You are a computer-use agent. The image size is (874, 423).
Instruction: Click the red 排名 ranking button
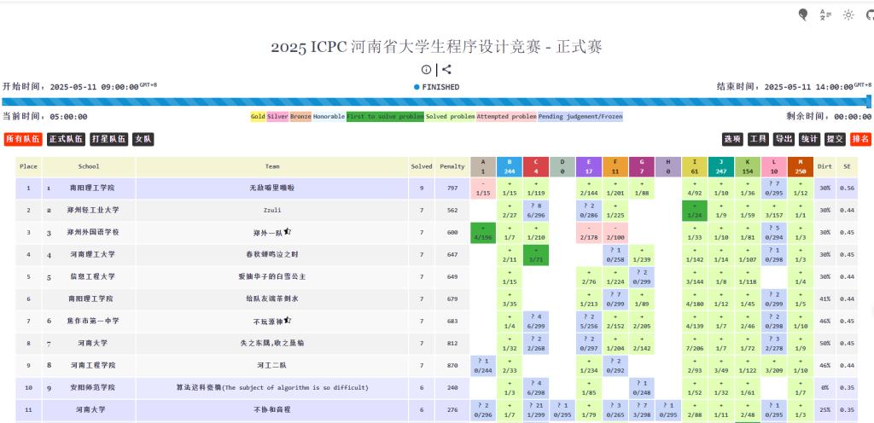point(860,139)
